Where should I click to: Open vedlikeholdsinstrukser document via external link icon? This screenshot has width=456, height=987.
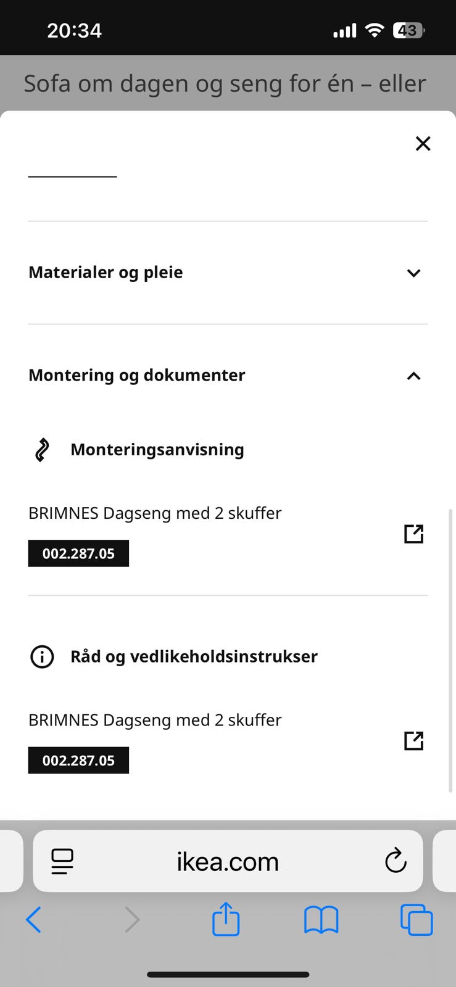[413, 740]
